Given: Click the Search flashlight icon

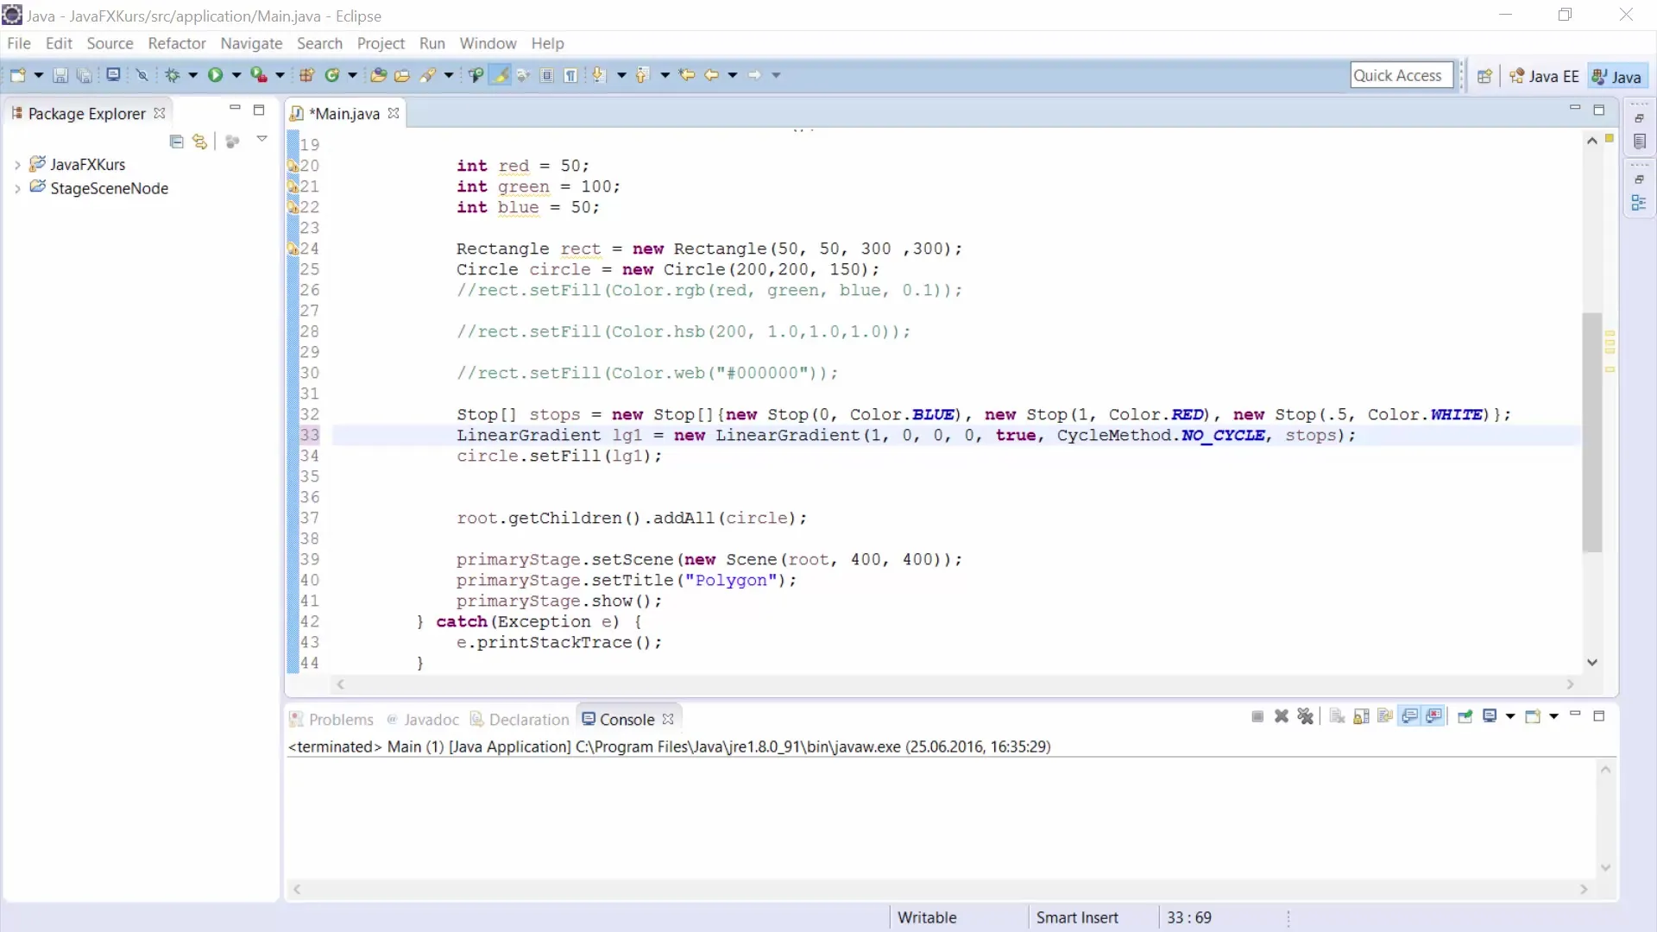Looking at the screenshot, I should 427,76.
